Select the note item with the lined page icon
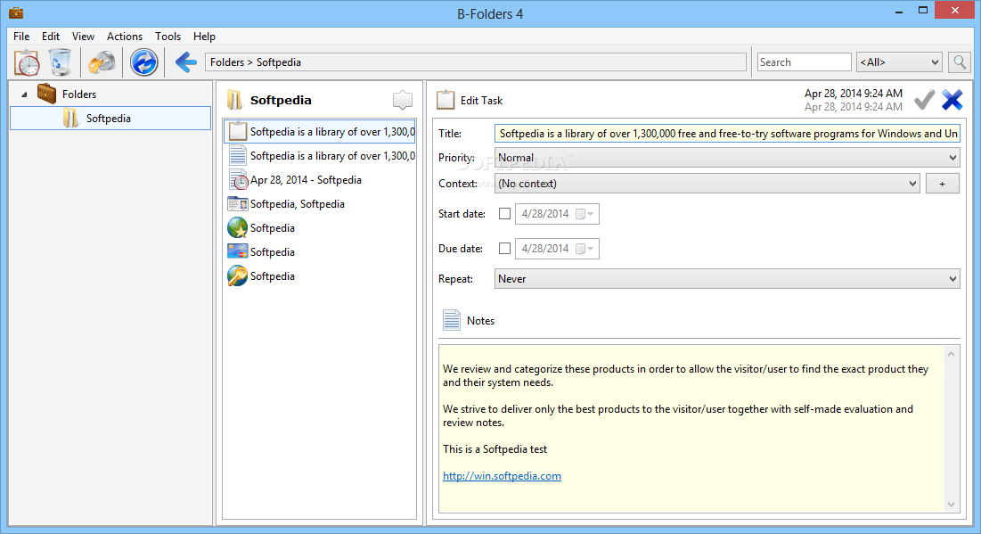The width and height of the screenshot is (981, 534). click(319, 155)
